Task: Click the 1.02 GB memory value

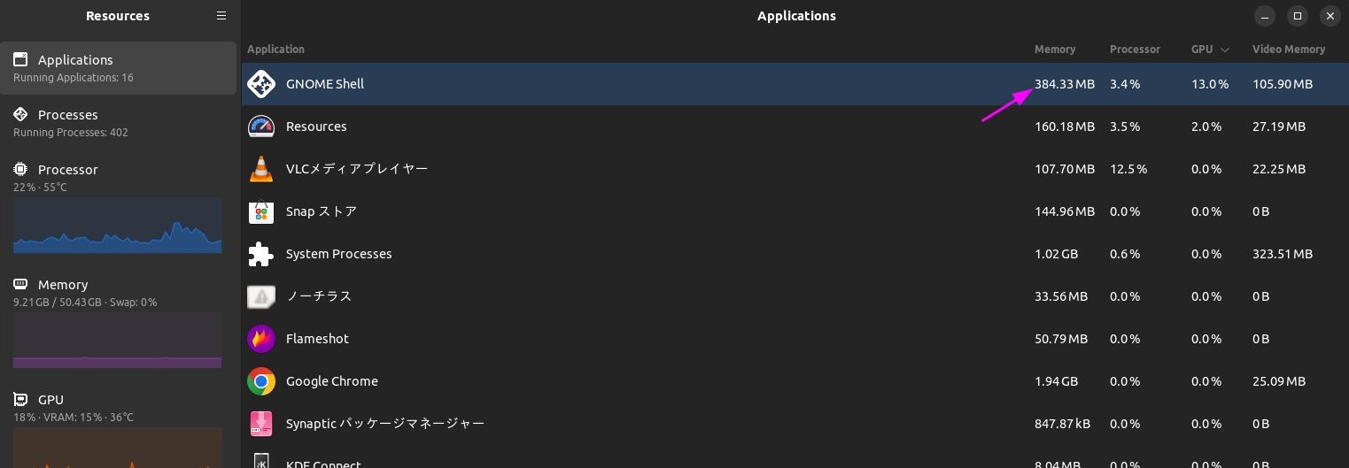Action: pos(1056,254)
